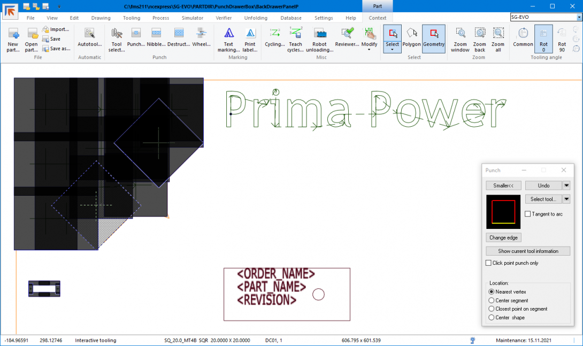Click the Autotool icon in the ribbon

89,34
